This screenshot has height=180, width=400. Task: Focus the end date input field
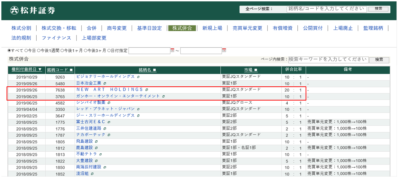pos(201,50)
